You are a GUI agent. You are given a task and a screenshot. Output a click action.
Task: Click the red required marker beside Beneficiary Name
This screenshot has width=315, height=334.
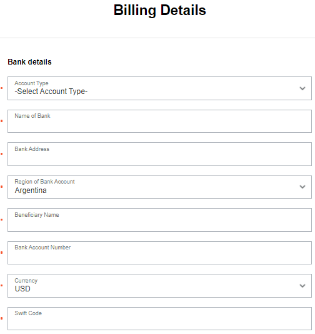[1, 219]
